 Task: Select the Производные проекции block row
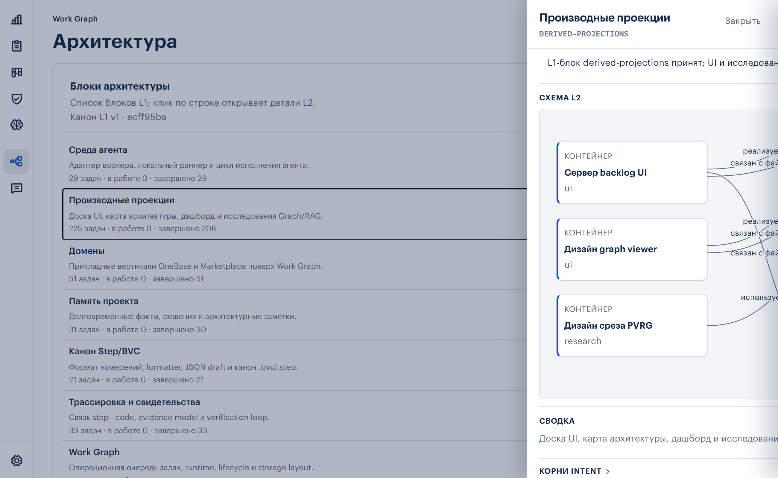294,214
